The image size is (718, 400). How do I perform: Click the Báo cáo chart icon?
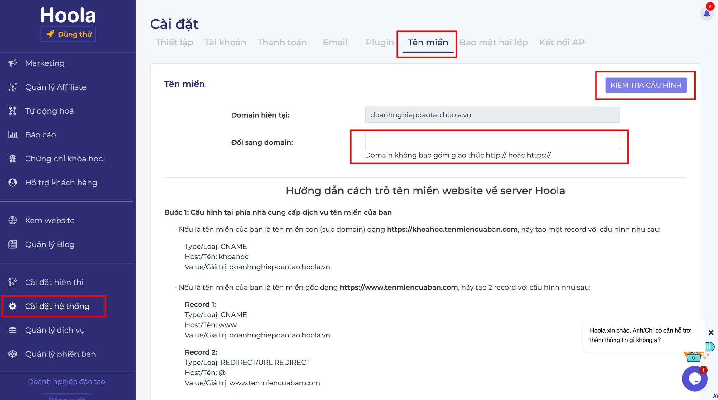pyautogui.click(x=13, y=135)
